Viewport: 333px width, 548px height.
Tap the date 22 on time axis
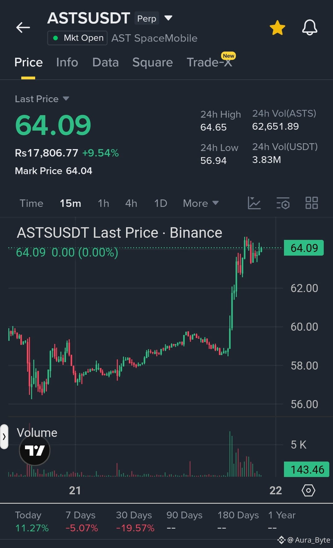pos(276,490)
